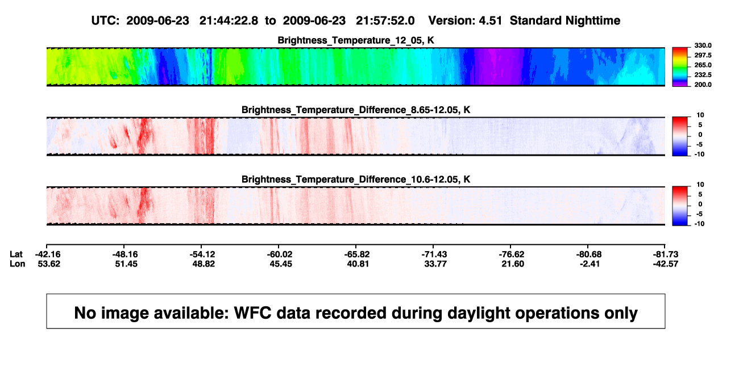The image size is (739, 379).
Task: Click latitude value -71.43
Action: point(434,254)
